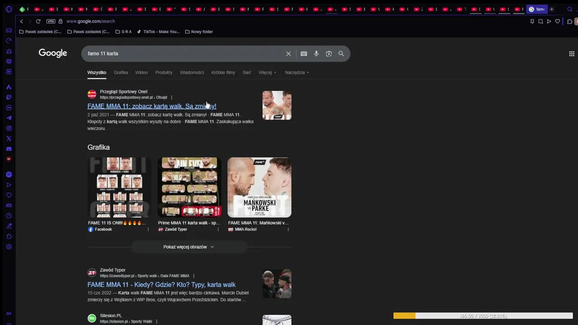Open the 'Nowy folder' bookmarks folder

pyautogui.click(x=199, y=32)
